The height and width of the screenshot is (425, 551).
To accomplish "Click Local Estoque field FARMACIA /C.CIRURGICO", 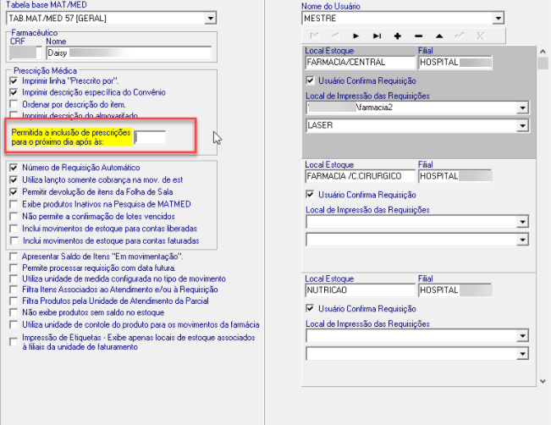I will (361, 176).
